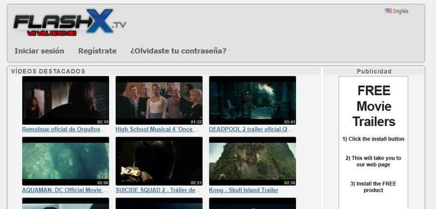Click the FlashX.tv logo
The width and height of the screenshot is (436, 209).
(70, 22)
